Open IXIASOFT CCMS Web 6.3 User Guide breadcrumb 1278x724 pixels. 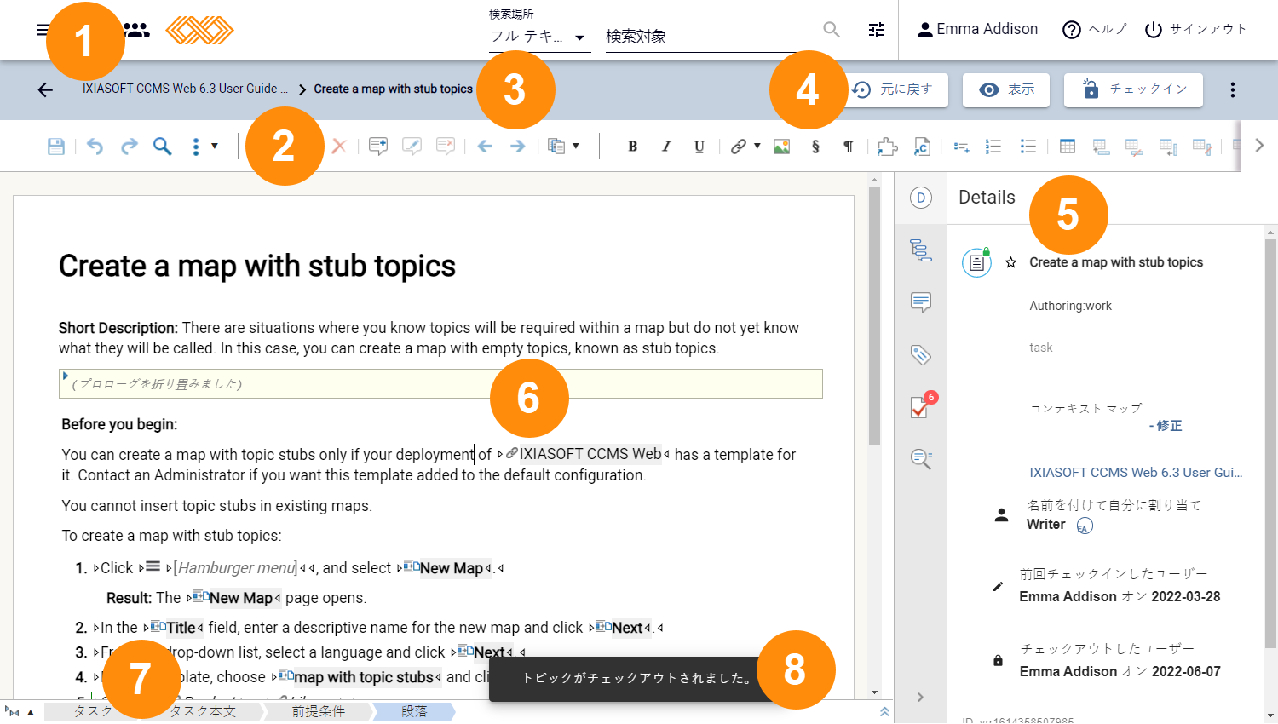click(185, 89)
